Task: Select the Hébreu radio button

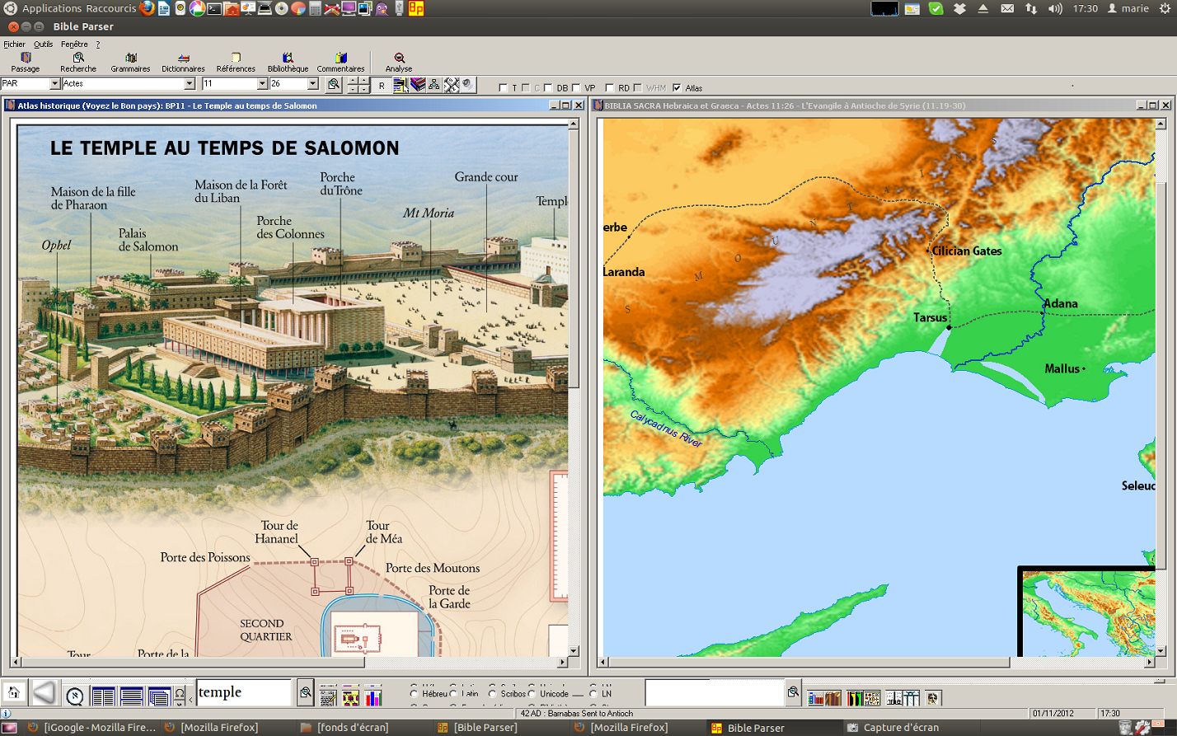Action: click(x=415, y=694)
